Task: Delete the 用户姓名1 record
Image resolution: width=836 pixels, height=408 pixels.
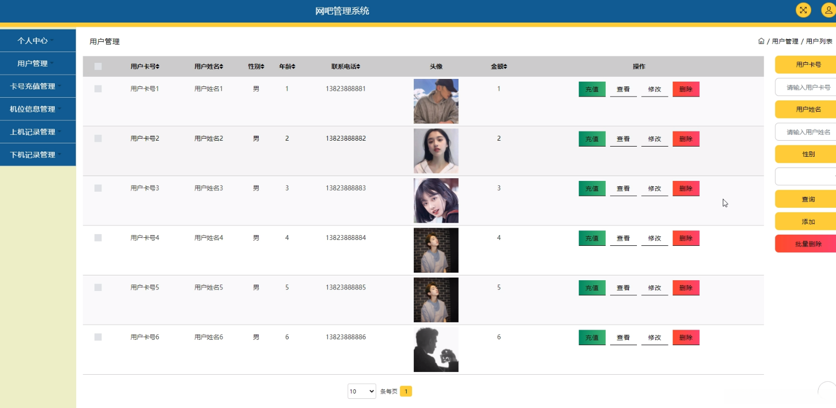Action: (x=686, y=89)
